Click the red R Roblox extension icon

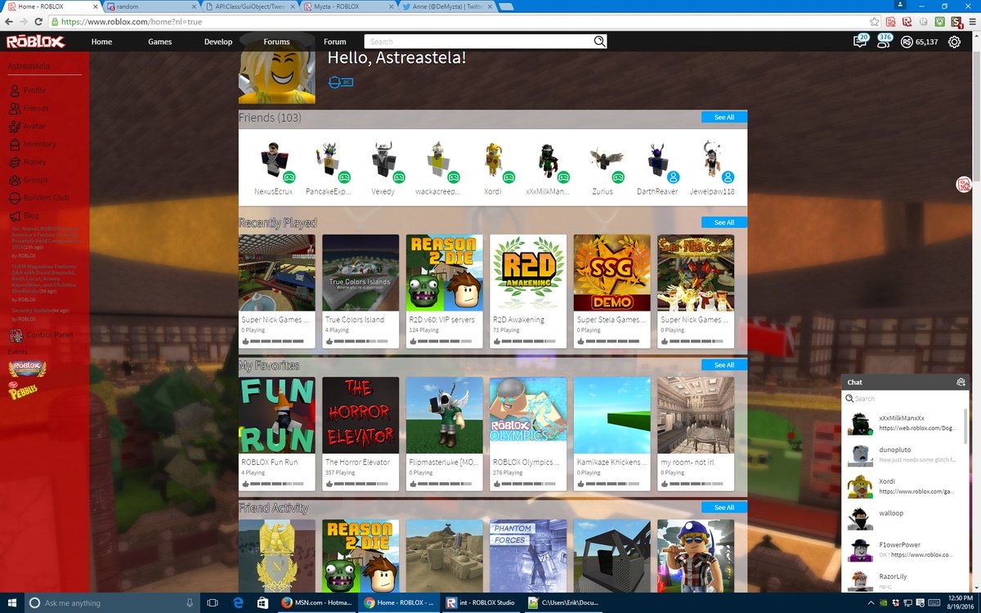[907, 21]
